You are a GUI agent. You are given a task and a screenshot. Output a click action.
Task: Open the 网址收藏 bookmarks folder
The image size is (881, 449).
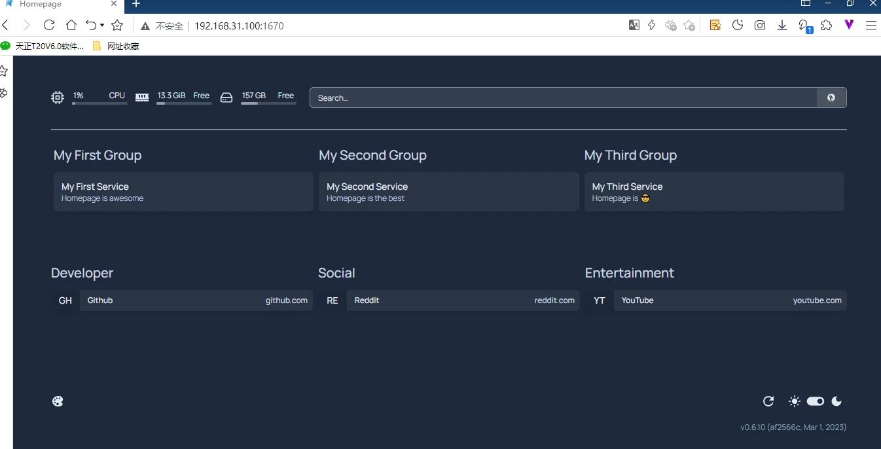pos(116,46)
